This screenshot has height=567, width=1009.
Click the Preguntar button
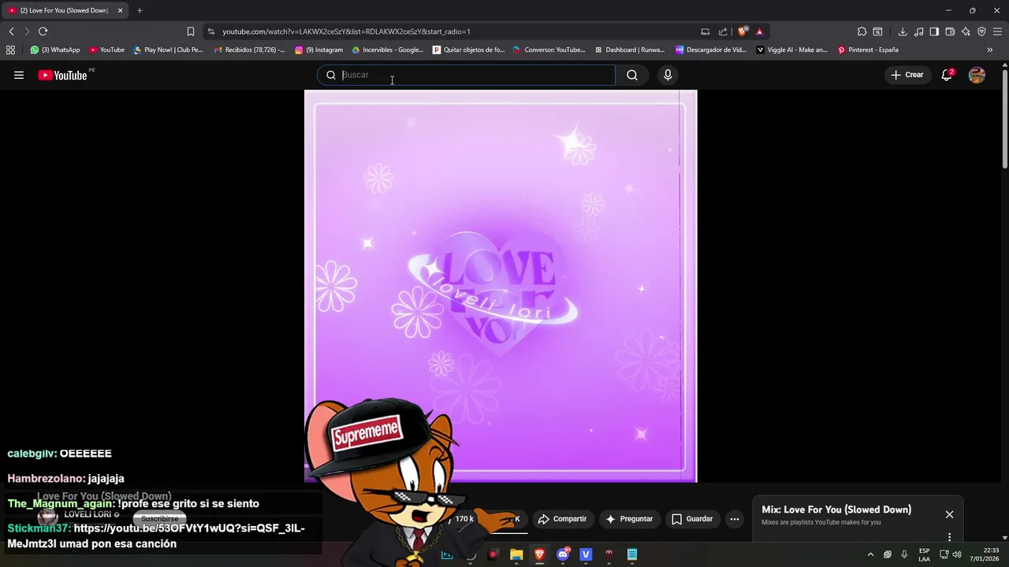(629, 519)
